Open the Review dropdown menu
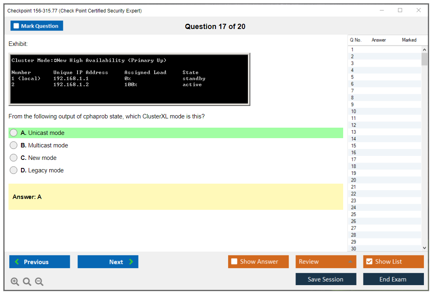The image size is (434, 296). (326, 262)
